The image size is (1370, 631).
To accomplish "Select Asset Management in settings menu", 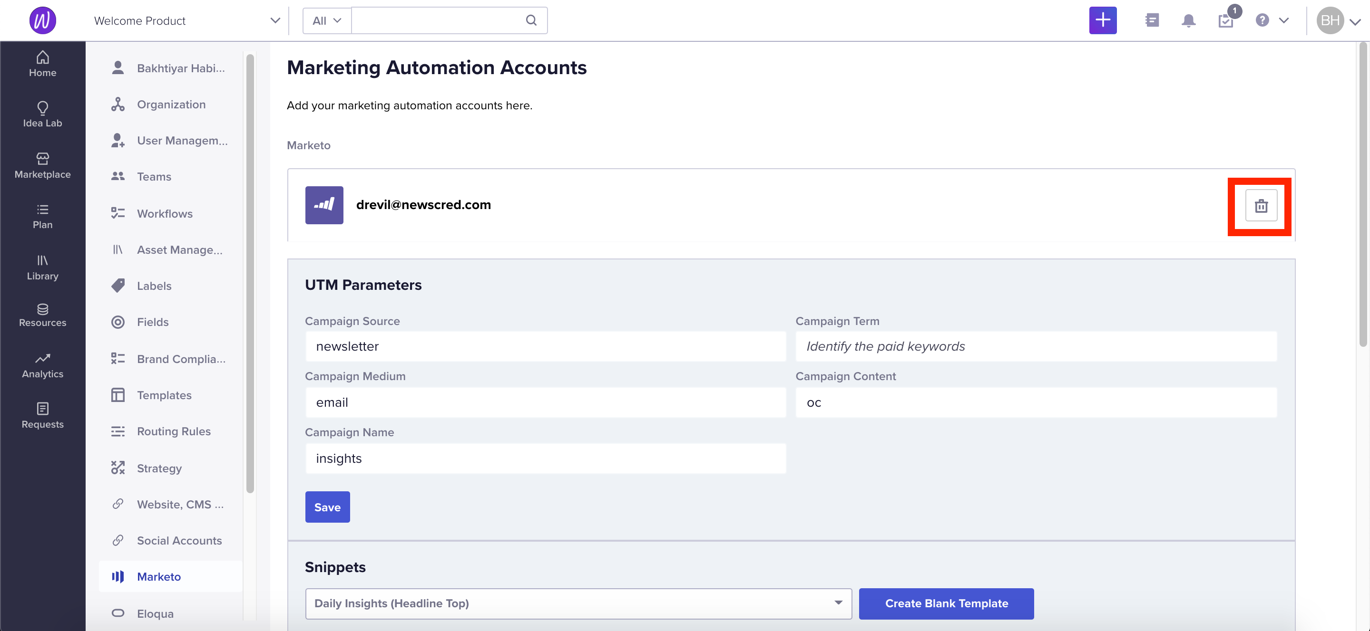I will click(x=170, y=249).
